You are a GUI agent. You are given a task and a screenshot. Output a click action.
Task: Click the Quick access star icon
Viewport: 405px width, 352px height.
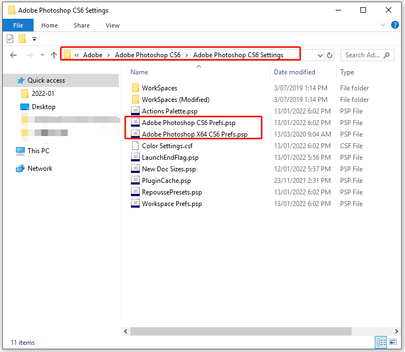(21, 80)
